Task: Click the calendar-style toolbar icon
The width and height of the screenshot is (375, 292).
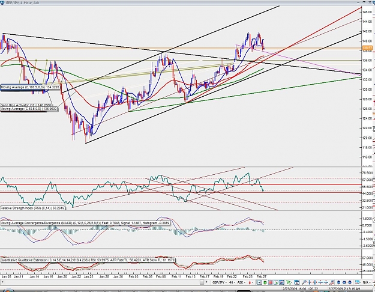Action: pos(297,282)
